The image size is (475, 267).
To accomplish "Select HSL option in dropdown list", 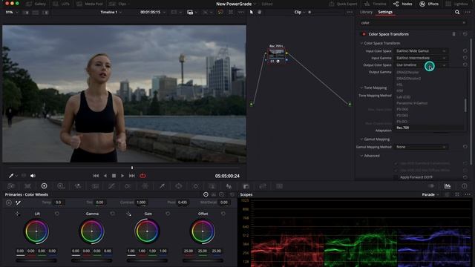I will pos(399,85).
